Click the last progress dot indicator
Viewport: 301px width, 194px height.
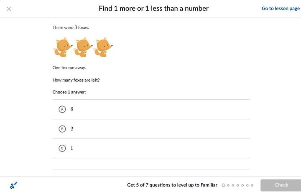[x=252, y=185]
